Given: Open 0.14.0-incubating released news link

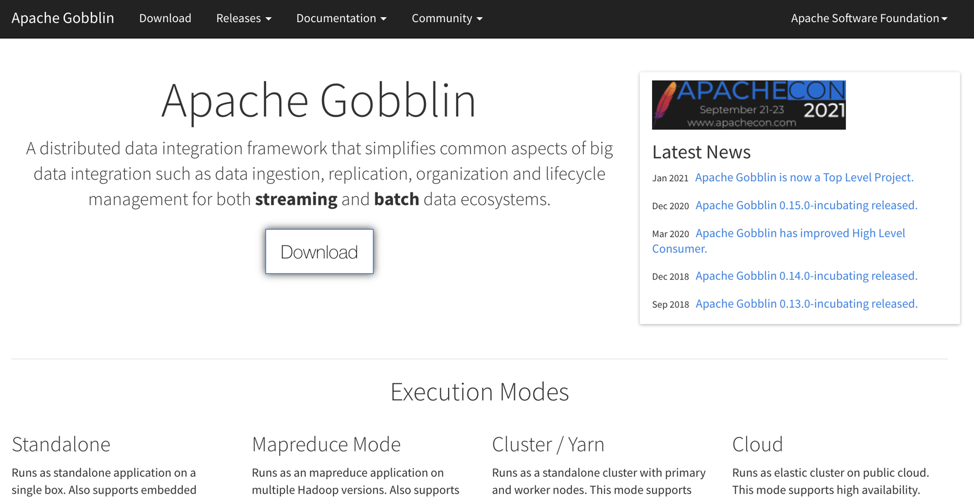Looking at the screenshot, I should (806, 276).
